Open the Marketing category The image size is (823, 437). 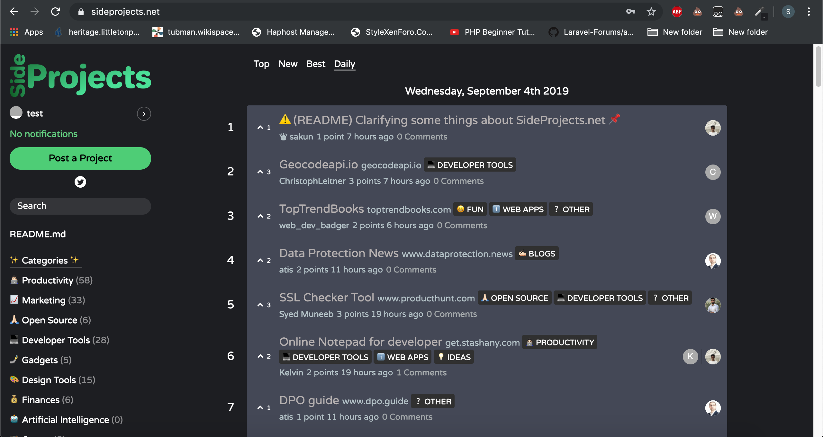(x=48, y=300)
